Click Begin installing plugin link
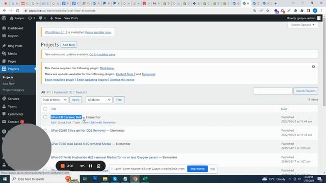Viewport: 326px width, 183px height. pyautogui.click(x=60, y=80)
